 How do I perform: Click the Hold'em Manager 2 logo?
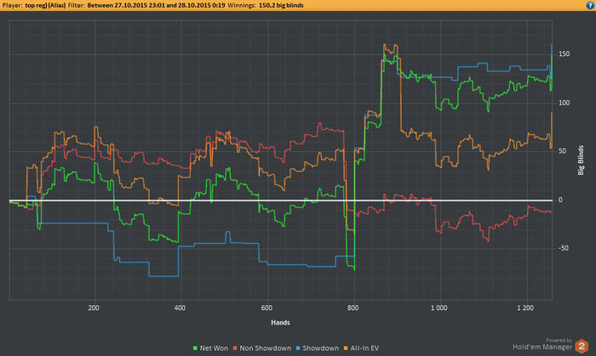click(x=582, y=347)
